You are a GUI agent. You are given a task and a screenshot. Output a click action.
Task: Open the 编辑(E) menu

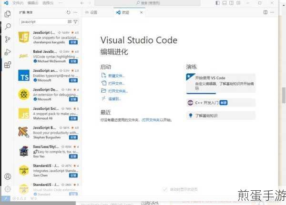click(x=33, y=3)
